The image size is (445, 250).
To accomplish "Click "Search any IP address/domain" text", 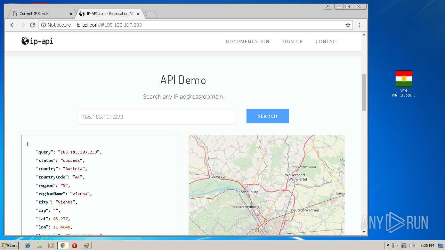I will [183, 97].
